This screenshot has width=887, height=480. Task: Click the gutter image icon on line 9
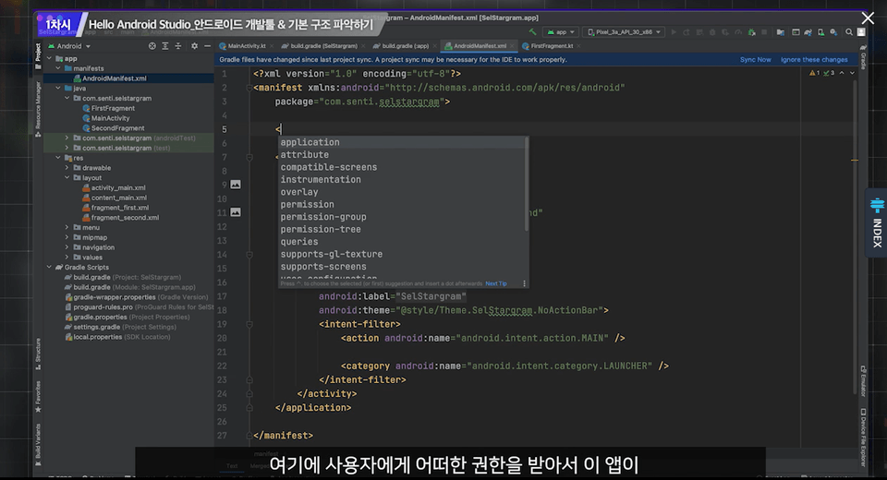coord(236,185)
